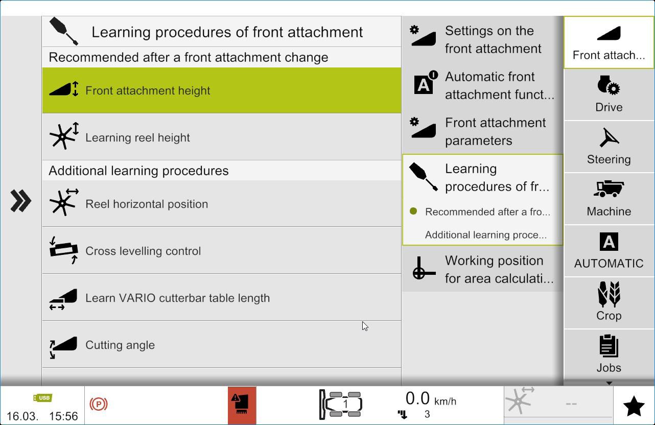The image size is (655, 425).
Task: Open the Jobs menu
Action: 609,355
